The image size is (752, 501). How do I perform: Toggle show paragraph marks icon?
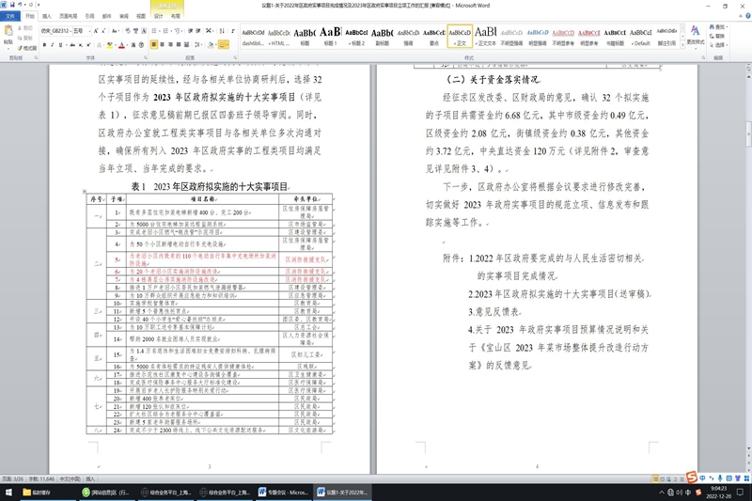point(232,31)
